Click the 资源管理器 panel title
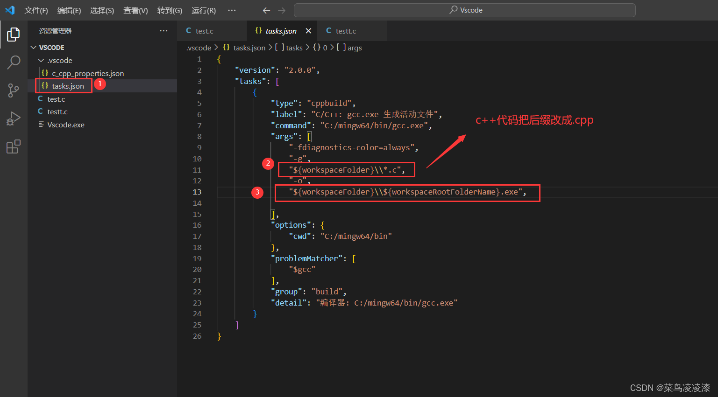718x397 pixels. point(55,31)
